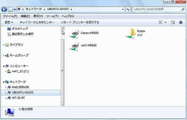Select デスクトップ in the navigation pane

pos(20,29)
